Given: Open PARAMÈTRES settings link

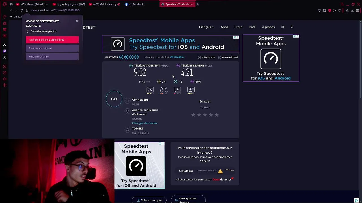Looking at the screenshot, I should point(228,58).
